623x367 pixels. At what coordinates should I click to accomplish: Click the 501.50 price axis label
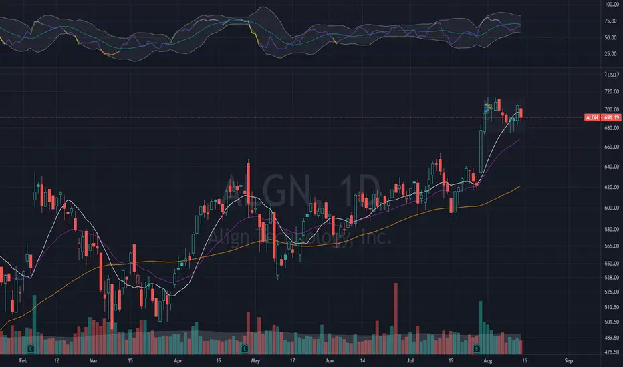point(612,322)
